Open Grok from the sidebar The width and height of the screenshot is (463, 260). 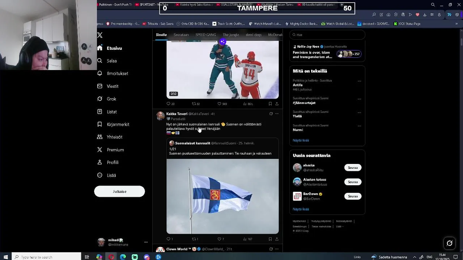tap(107, 99)
